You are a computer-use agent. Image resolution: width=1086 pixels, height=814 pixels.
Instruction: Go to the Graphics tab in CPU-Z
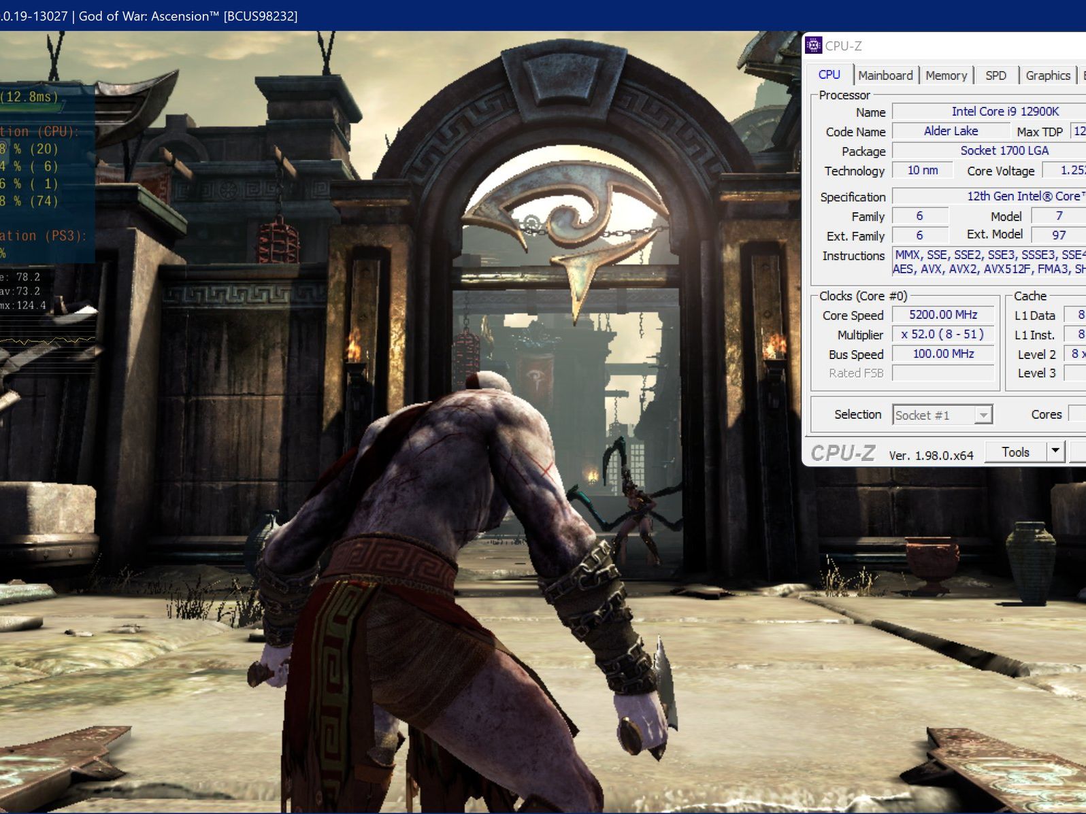click(1048, 75)
